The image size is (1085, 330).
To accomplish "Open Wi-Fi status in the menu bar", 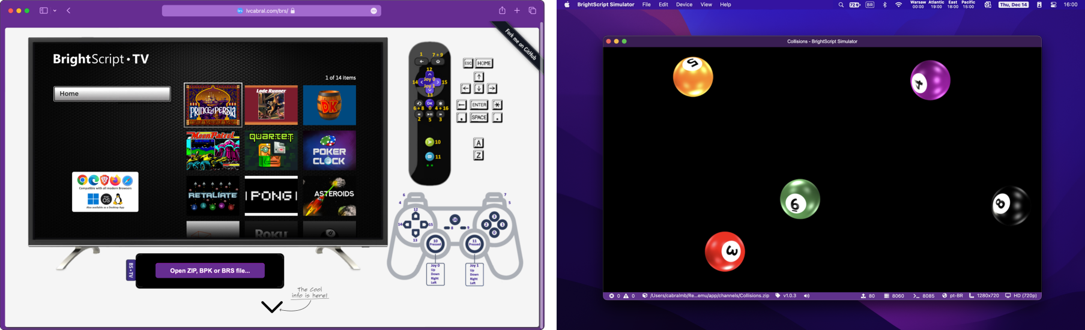I will (899, 4).
